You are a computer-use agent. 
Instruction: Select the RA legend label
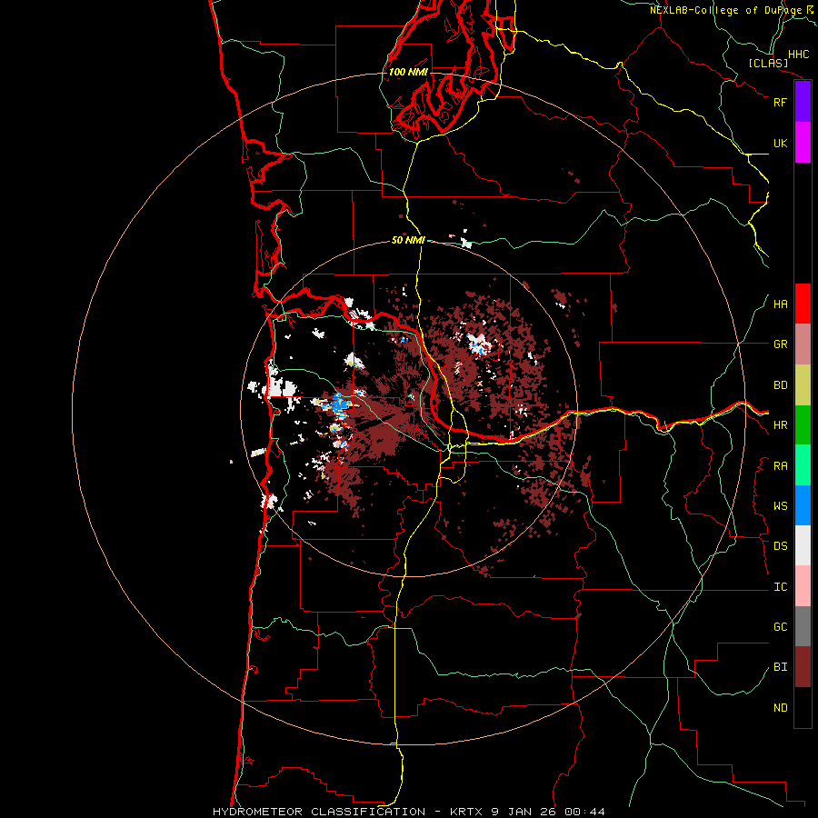click(x=780, y=466)
